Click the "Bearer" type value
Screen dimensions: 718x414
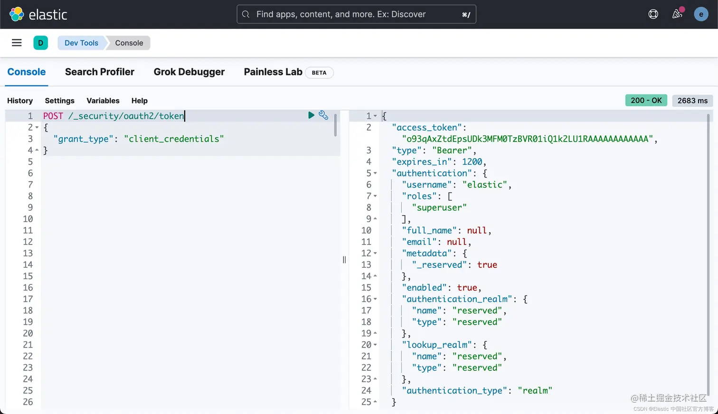coord(452,150)
